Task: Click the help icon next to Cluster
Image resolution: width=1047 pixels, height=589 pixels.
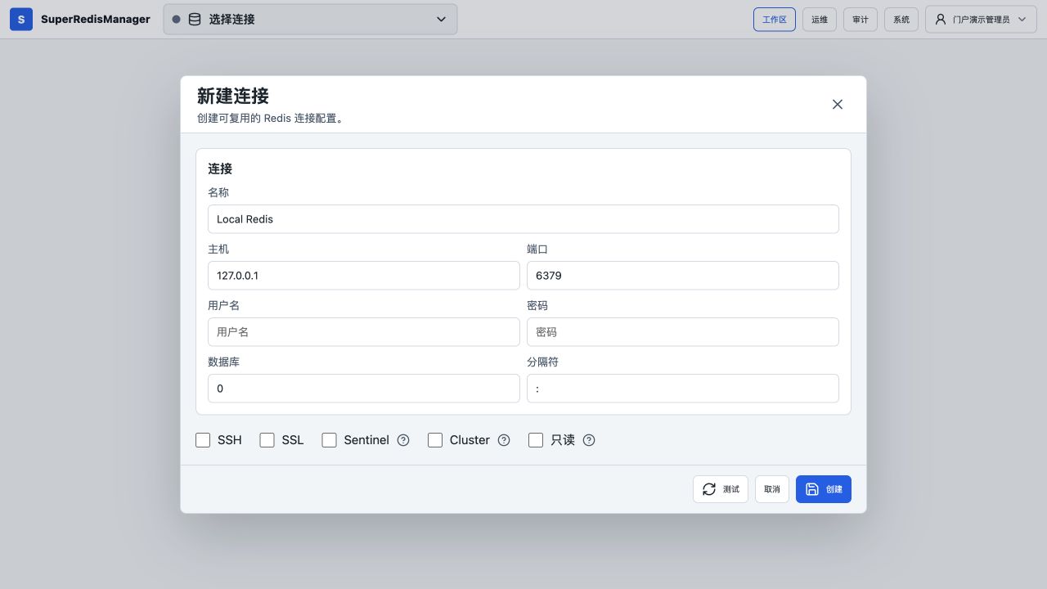Action: (x=504, y=440)
